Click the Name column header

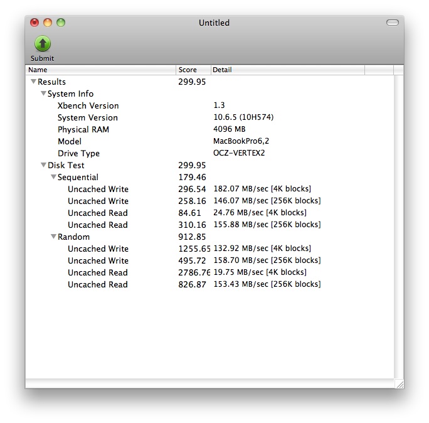tap(101, 70)
